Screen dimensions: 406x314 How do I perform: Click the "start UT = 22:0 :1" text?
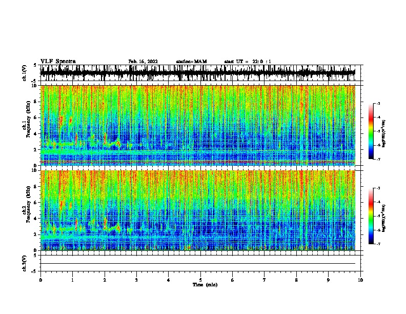coord(248,62)
